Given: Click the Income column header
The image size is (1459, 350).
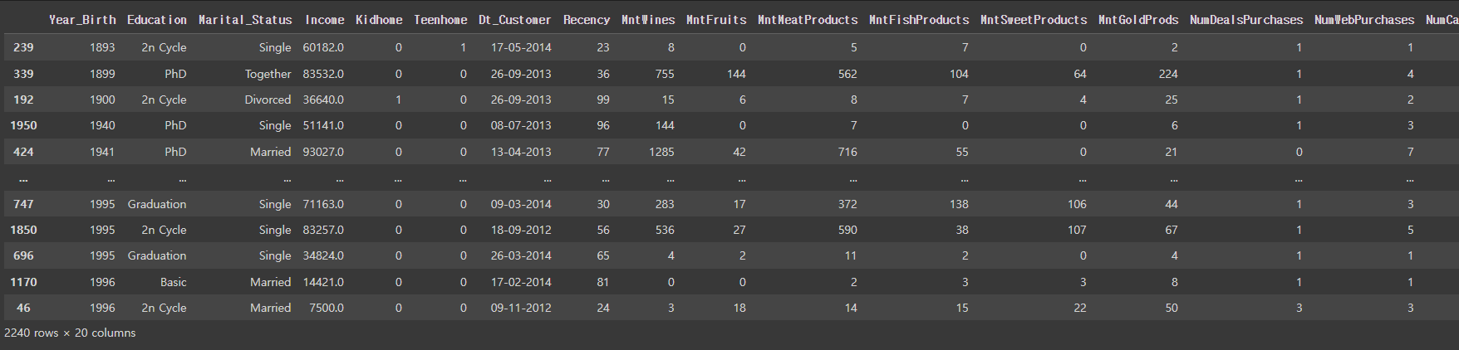Looking at the screenshot, I should pyautogui.click(x=324, y=20).
